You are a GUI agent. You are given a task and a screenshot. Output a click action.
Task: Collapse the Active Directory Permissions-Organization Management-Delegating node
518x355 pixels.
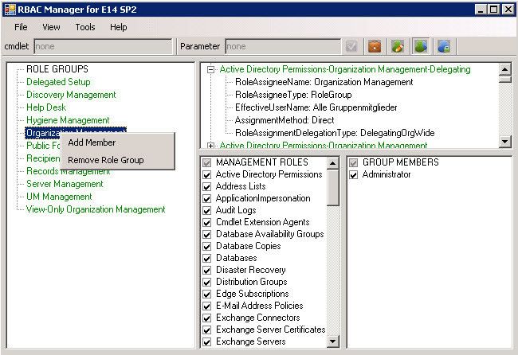[x=210, y=69]
